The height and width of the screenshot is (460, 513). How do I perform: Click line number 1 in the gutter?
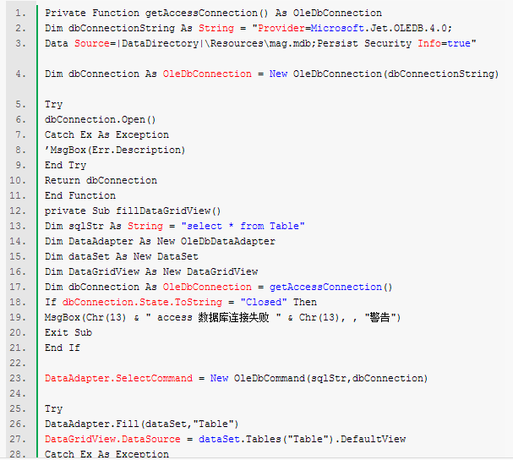[20, 13]
